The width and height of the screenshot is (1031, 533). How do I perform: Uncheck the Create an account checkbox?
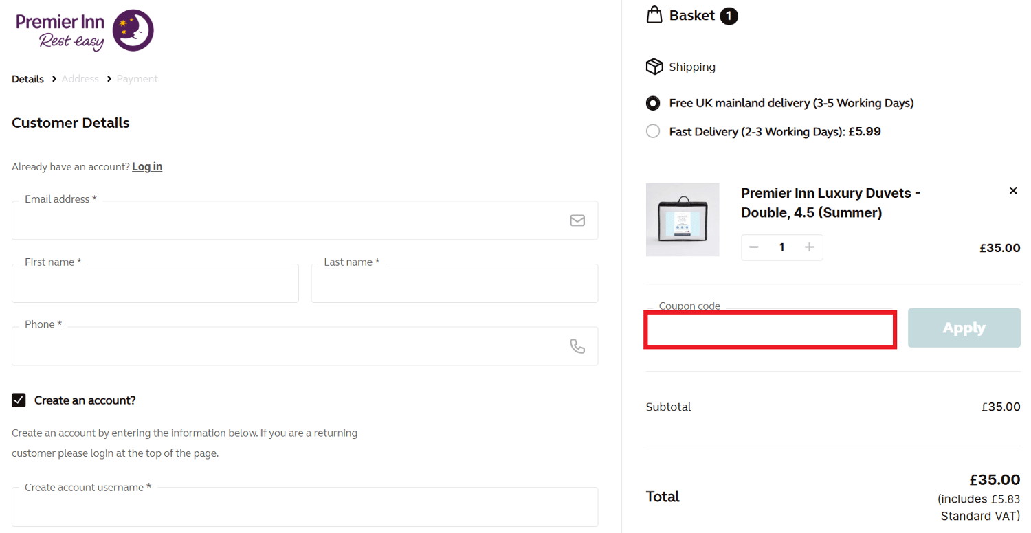tap(19, 400)
